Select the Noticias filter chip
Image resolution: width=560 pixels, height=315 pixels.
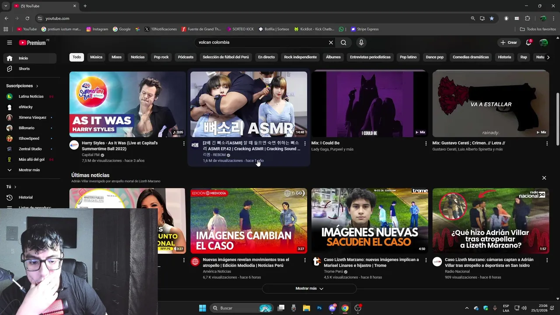(x=137, y=57)
